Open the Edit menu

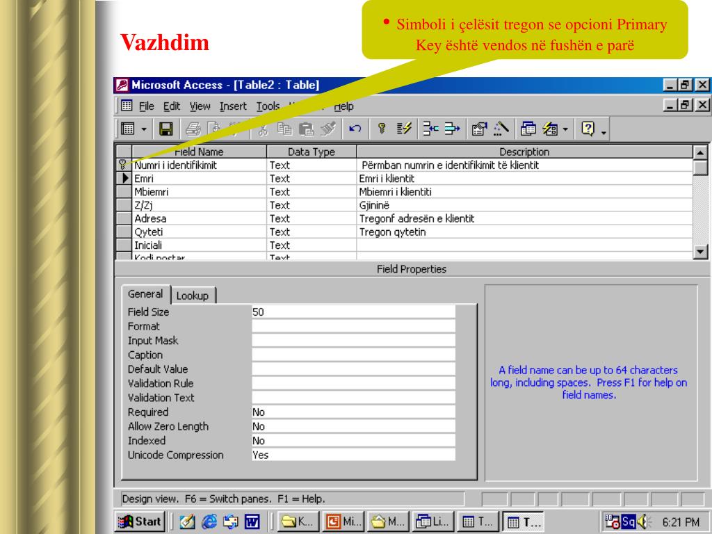click(172, 106)
